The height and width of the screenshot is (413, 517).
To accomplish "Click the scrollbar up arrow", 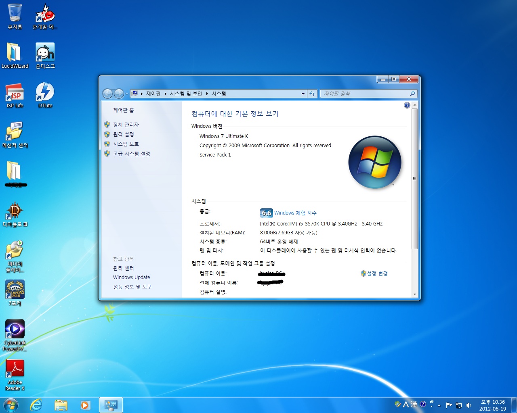I will point(414,105).
